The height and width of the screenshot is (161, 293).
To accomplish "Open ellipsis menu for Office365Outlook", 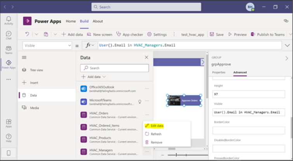I will tap(147, 89).
